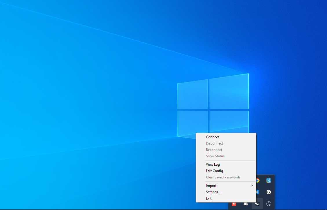327x210 pixels.
Task: Open the white circular G tray icon
Action: [x=269, y=192]
